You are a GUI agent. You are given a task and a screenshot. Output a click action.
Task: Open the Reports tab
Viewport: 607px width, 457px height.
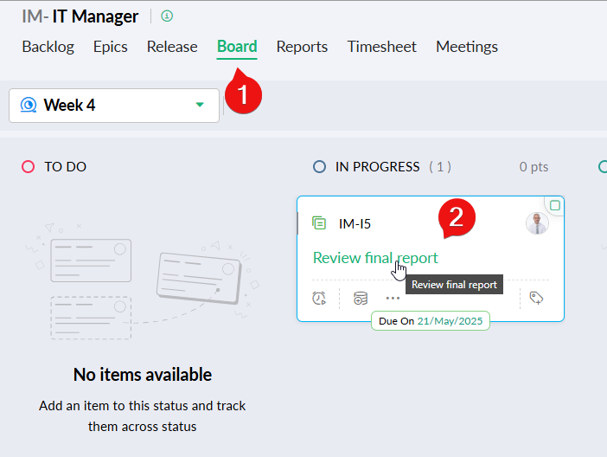[302, 47]
